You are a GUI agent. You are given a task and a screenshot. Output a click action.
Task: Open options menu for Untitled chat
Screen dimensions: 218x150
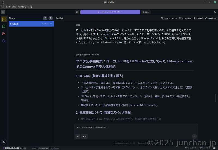[51, 24]
